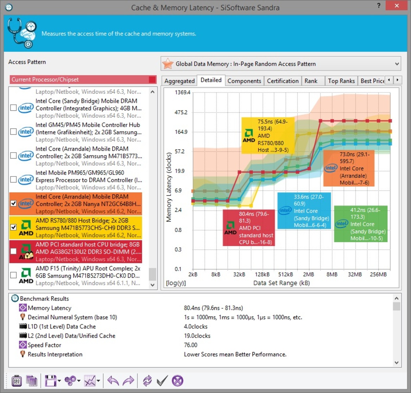Click the L2 Data/Unified Cache chip icon
Image resolution: width=411 pixels, height=393 pixels.
coord(23,336)
